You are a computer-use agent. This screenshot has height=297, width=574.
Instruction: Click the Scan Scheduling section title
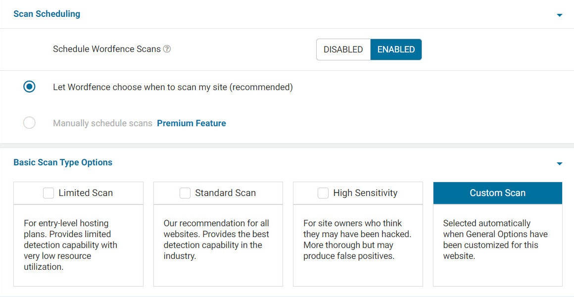point(47,14)
